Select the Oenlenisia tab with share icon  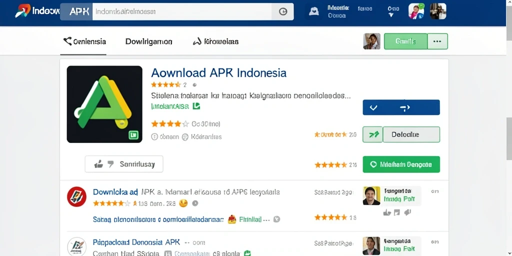click(x=84, y=41)
